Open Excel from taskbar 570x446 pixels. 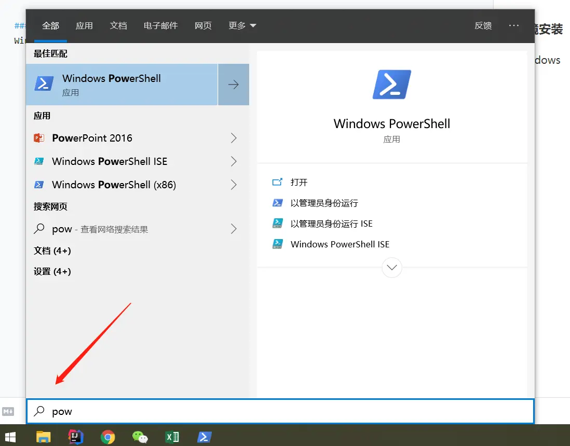click(x=172, y=437)
